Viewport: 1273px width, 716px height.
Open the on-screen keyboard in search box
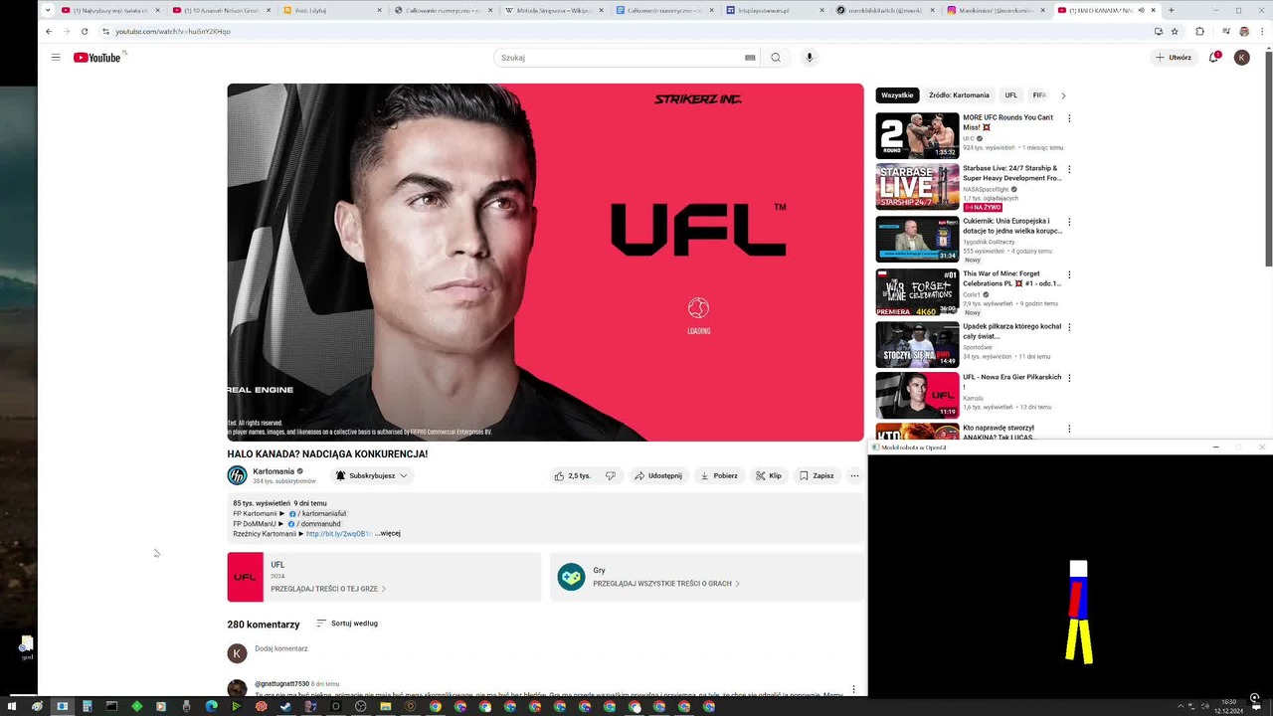750,58
